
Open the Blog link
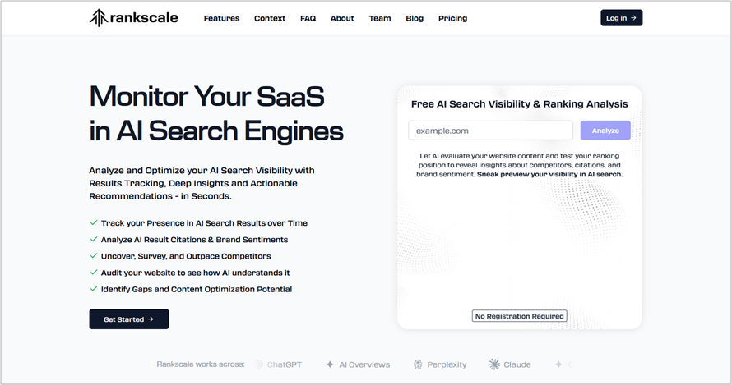point(415,18)
